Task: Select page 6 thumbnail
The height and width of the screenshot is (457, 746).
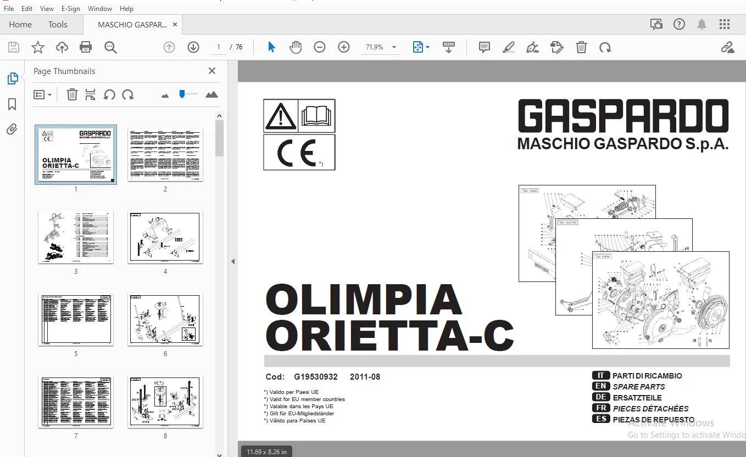Action: pos(165,319)
